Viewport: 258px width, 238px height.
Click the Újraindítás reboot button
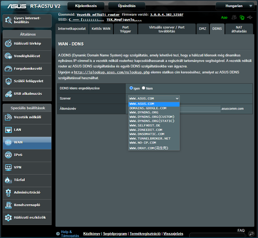[x=127, y=6]
